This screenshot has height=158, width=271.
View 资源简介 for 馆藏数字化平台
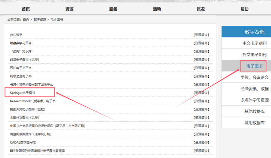[201, 43]
